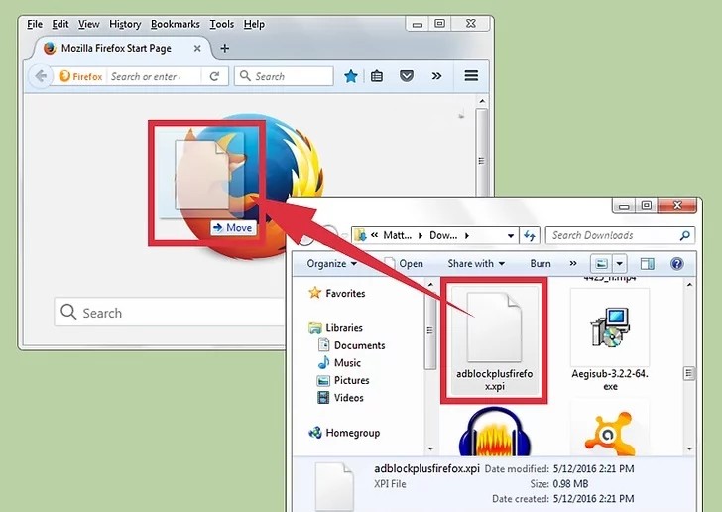Click file list scroll down arrow
Screen dimensions: 722x512
(689, 448)
